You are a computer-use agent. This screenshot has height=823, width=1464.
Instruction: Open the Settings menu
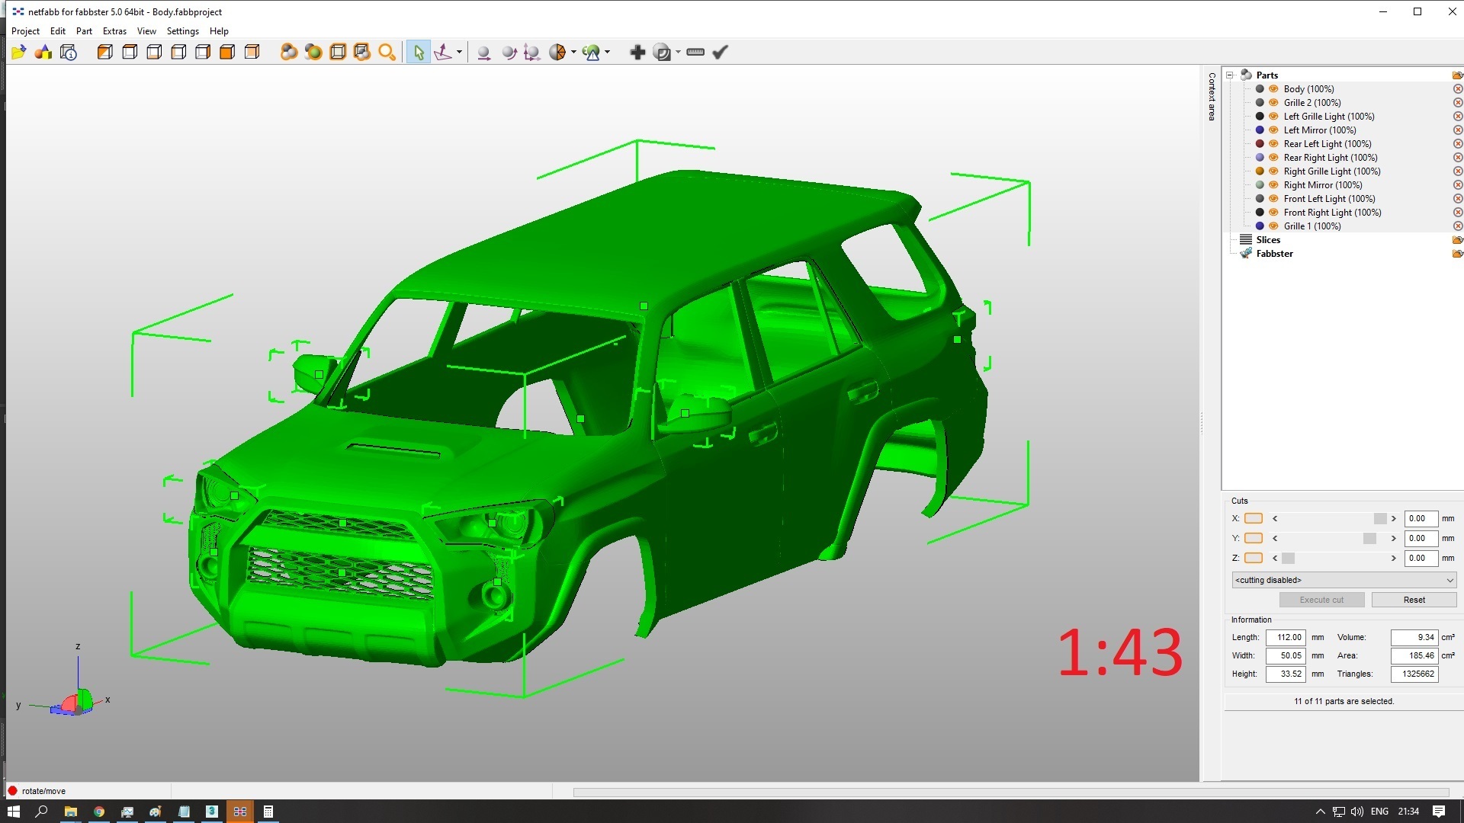tap(182, 31)
